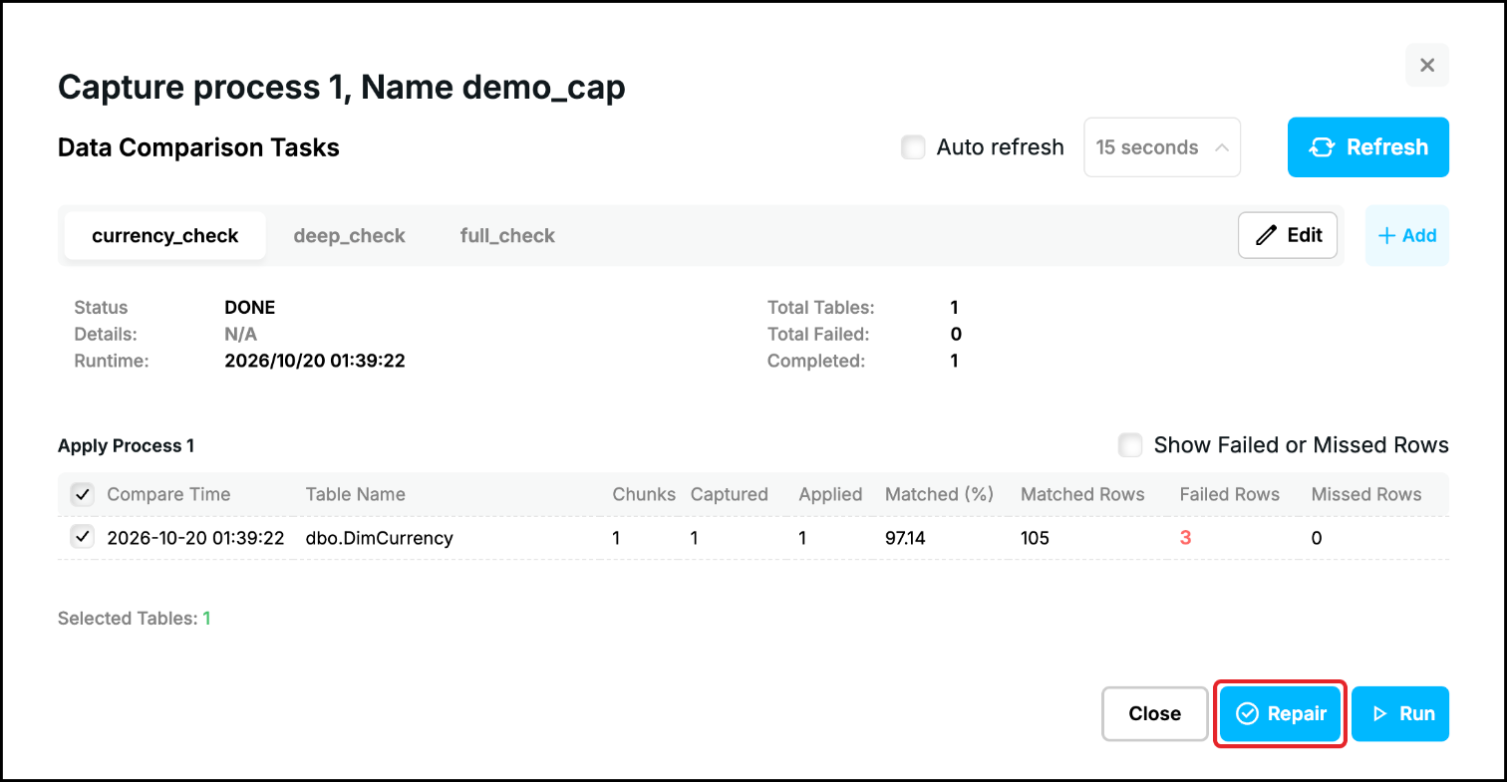Switch to the currency_check tab

click(165, 236)
